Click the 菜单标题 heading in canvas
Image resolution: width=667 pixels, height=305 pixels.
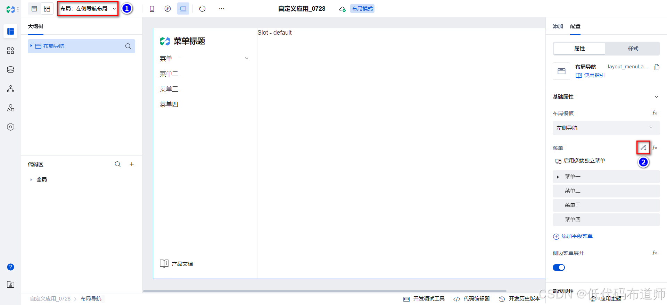coord(189,41)
